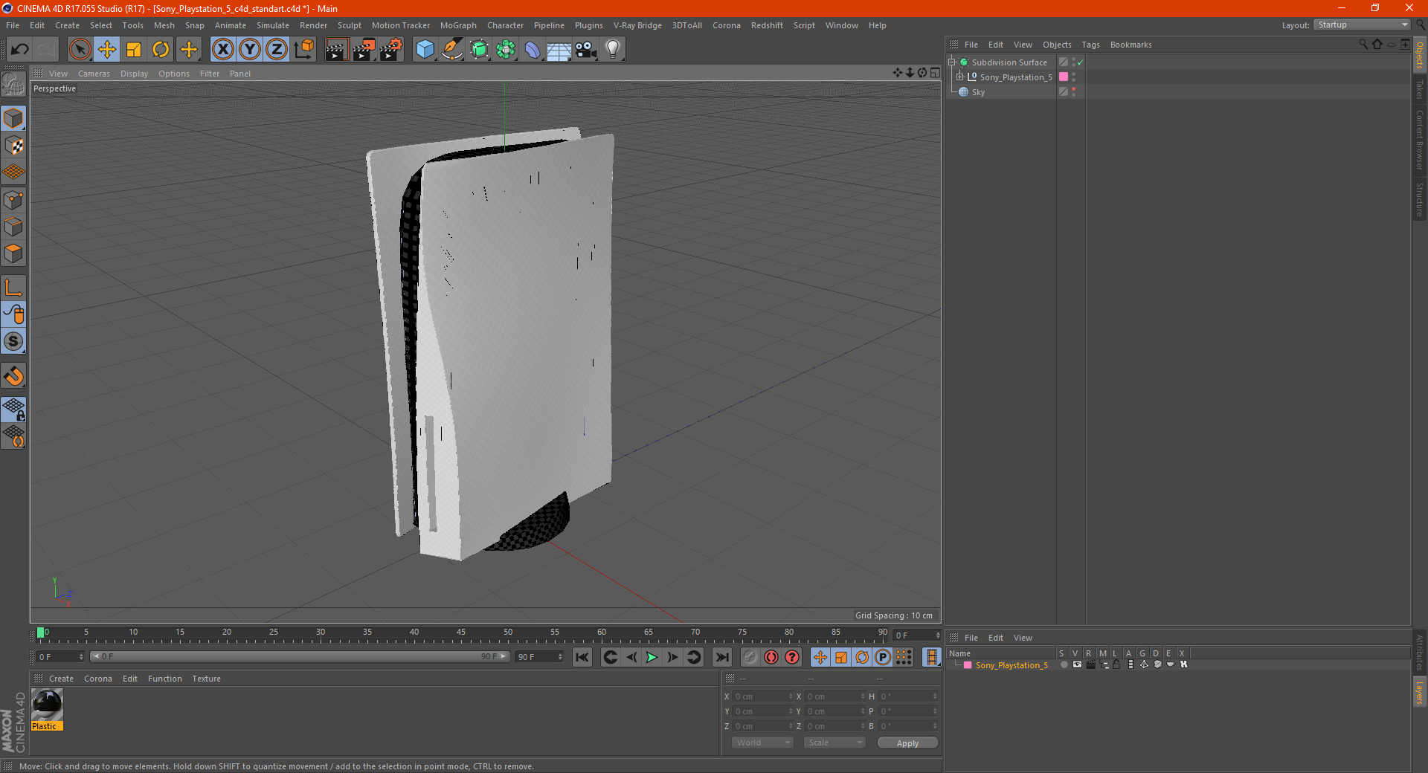Open the Layout Startup dropdown

pyautogui.click(x=1362, y=25)
